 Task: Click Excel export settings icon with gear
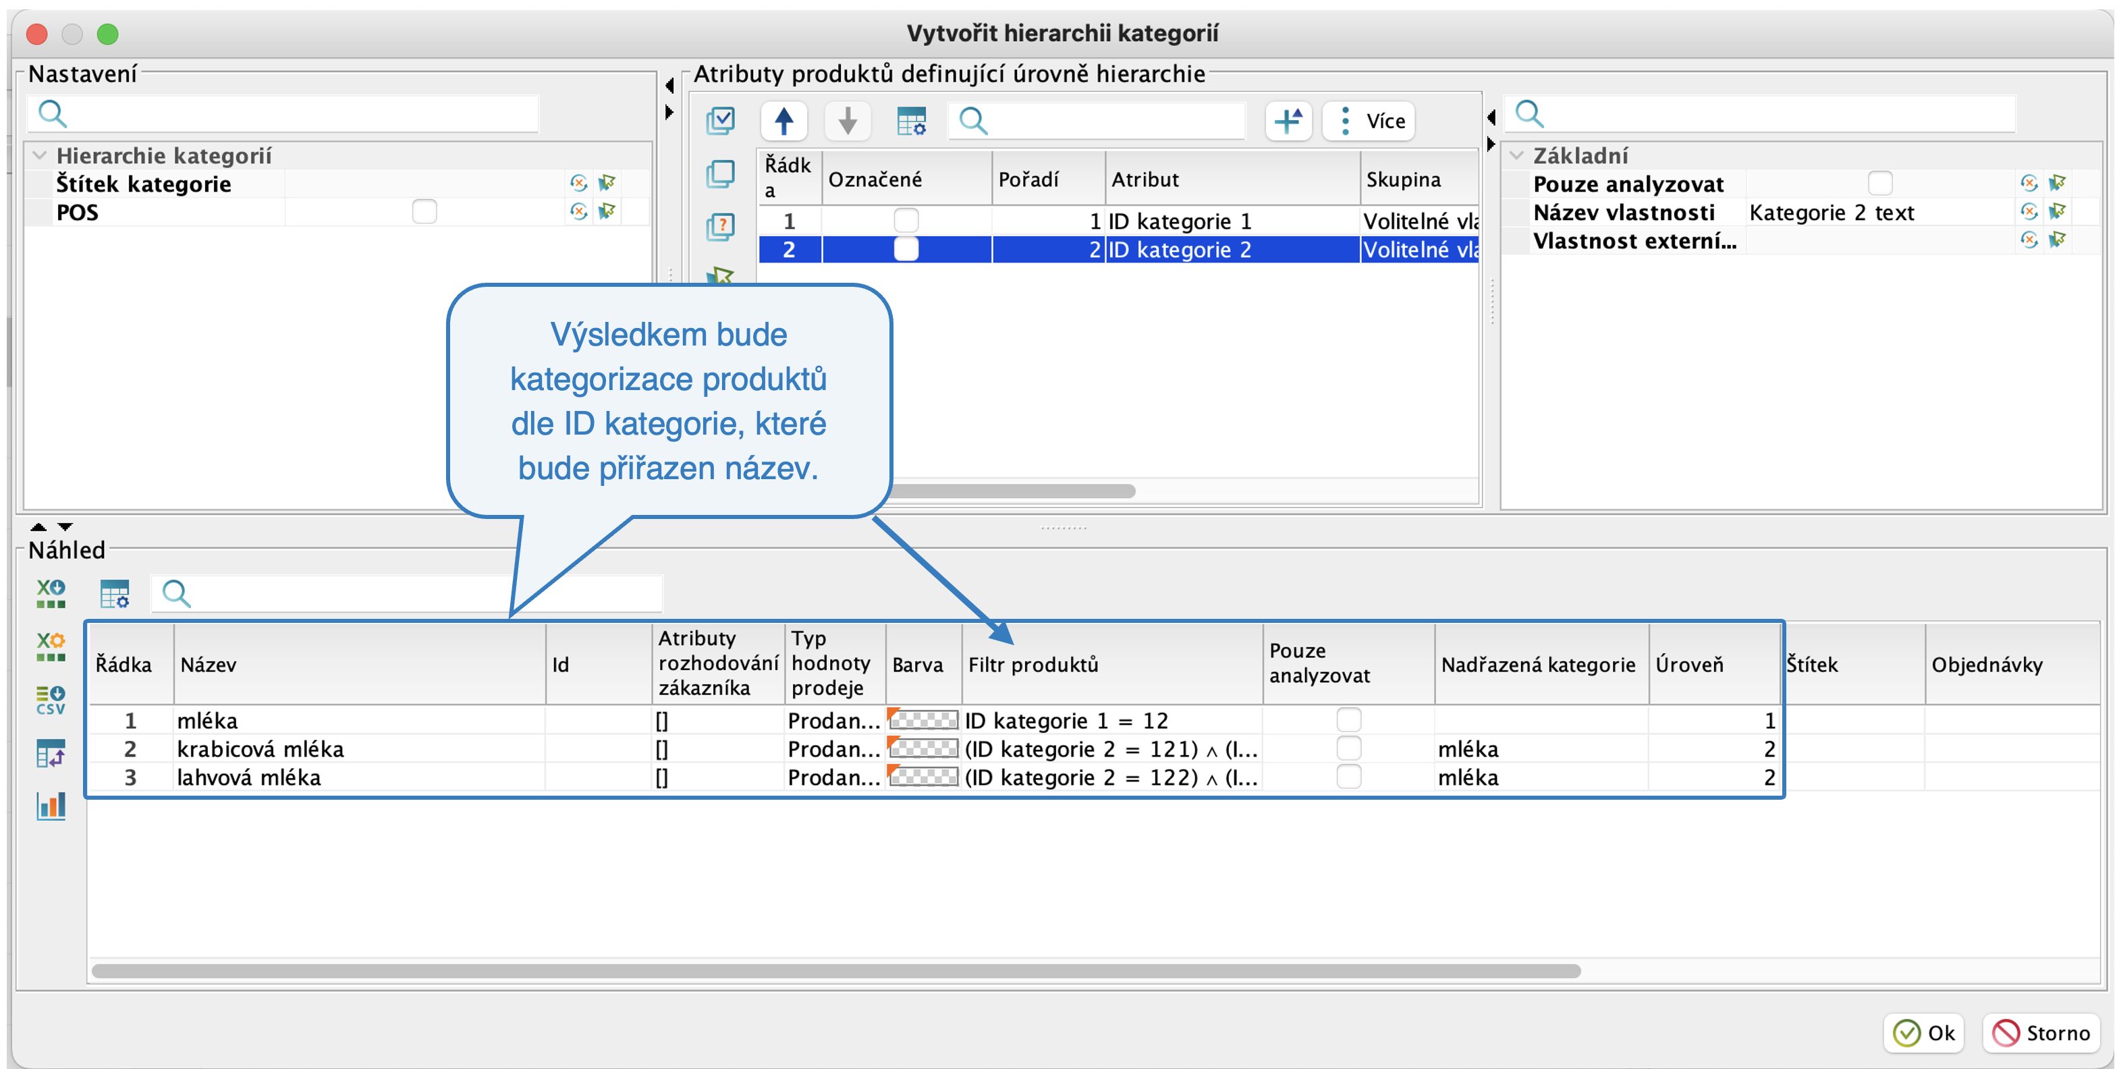pyautogui.click(x=50, y=646)
